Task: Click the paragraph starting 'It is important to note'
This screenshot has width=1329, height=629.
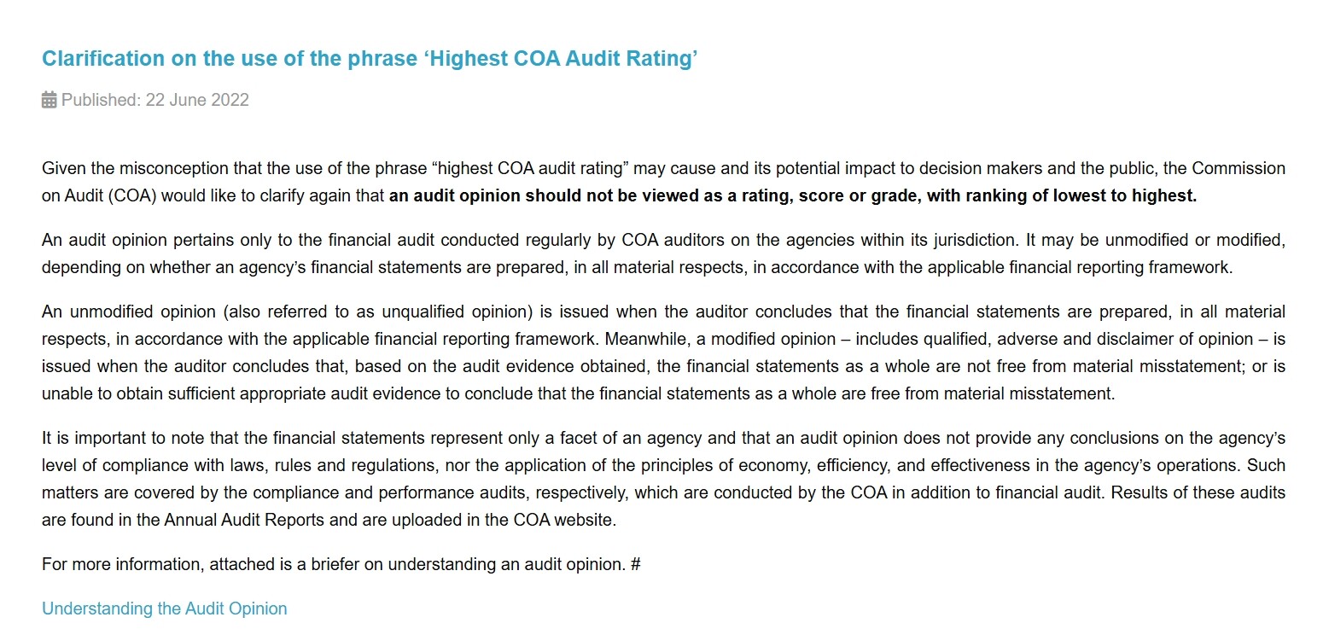Action: coord(663,479)
